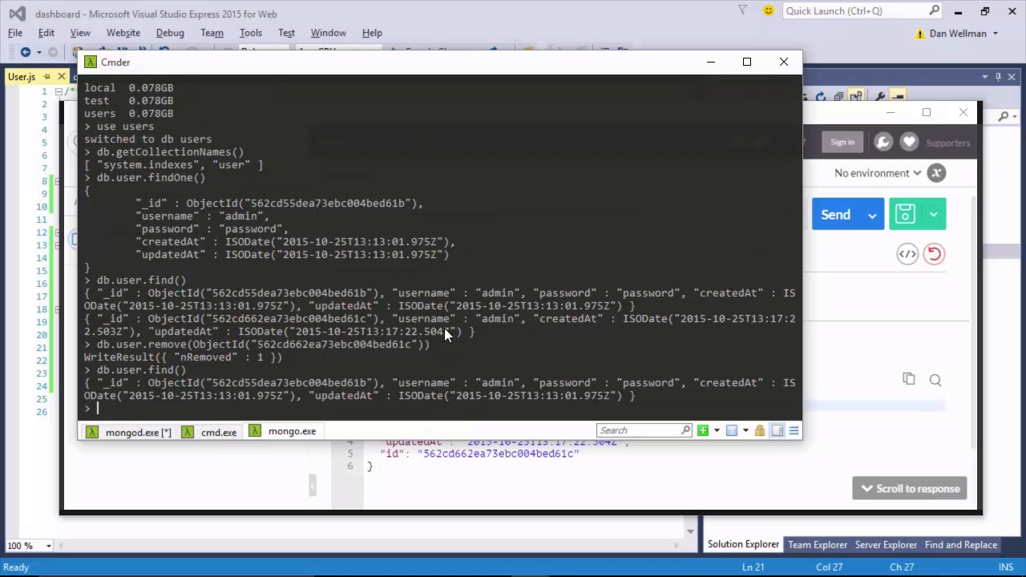Switch to Team Explorer tab
Image resolution: width=1026 pixels, height=577 pixels.
point(818,545)
